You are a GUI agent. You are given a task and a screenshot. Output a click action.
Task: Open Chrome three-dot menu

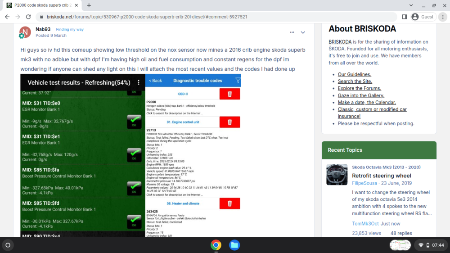[443, 17]
